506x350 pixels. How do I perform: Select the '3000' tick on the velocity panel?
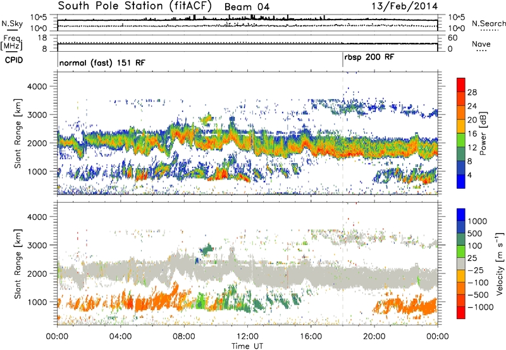point(37,245)
